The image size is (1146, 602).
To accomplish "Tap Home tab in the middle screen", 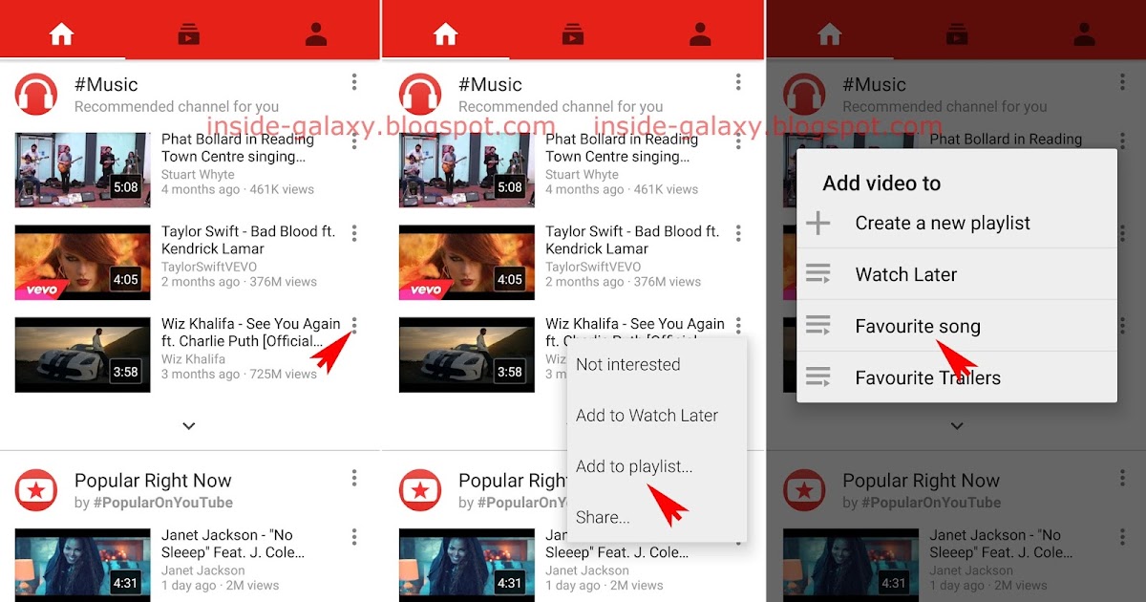I will (446, 34).
